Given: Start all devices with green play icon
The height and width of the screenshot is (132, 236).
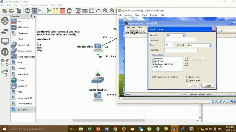Looking at the screenshot, I should point(49,11).
